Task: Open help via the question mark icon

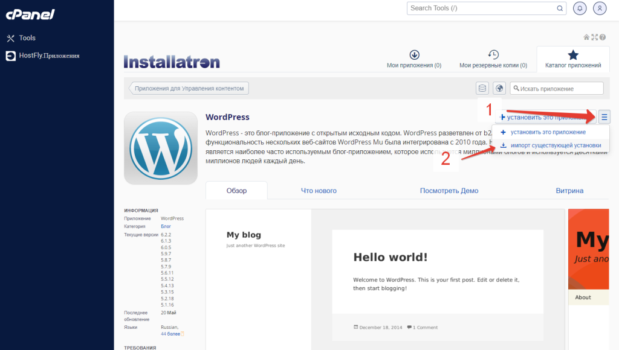Action: tap(603, 37)
